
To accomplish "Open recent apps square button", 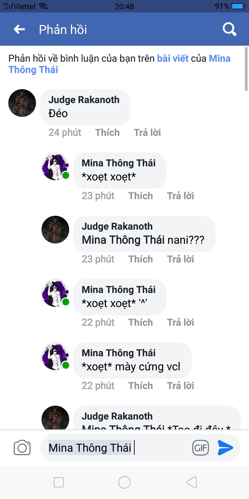I will point(59,482).
